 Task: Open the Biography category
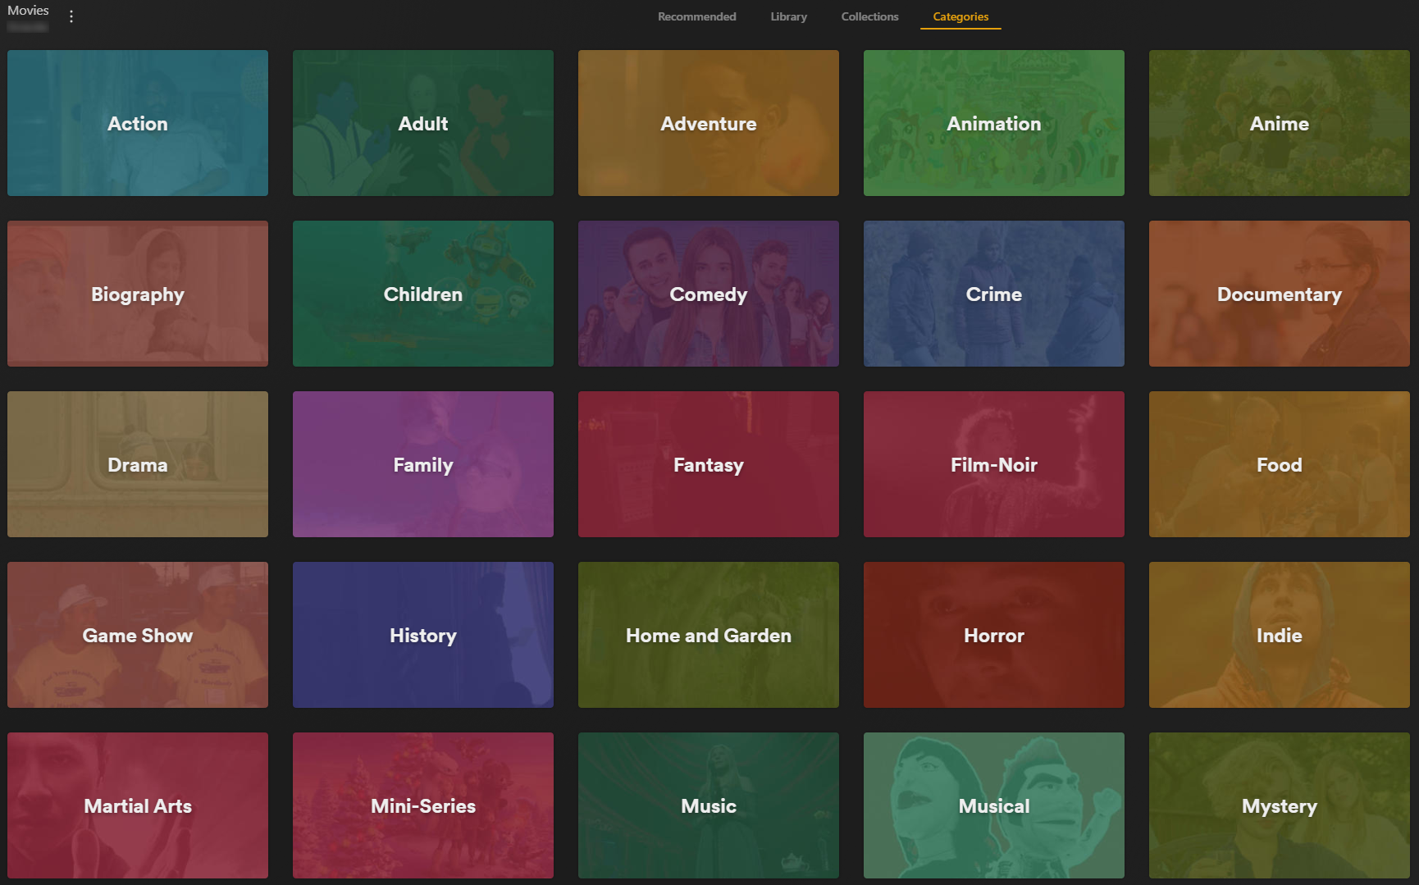(137, 294)
